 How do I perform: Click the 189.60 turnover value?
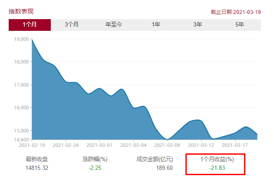tap(164, 168)
